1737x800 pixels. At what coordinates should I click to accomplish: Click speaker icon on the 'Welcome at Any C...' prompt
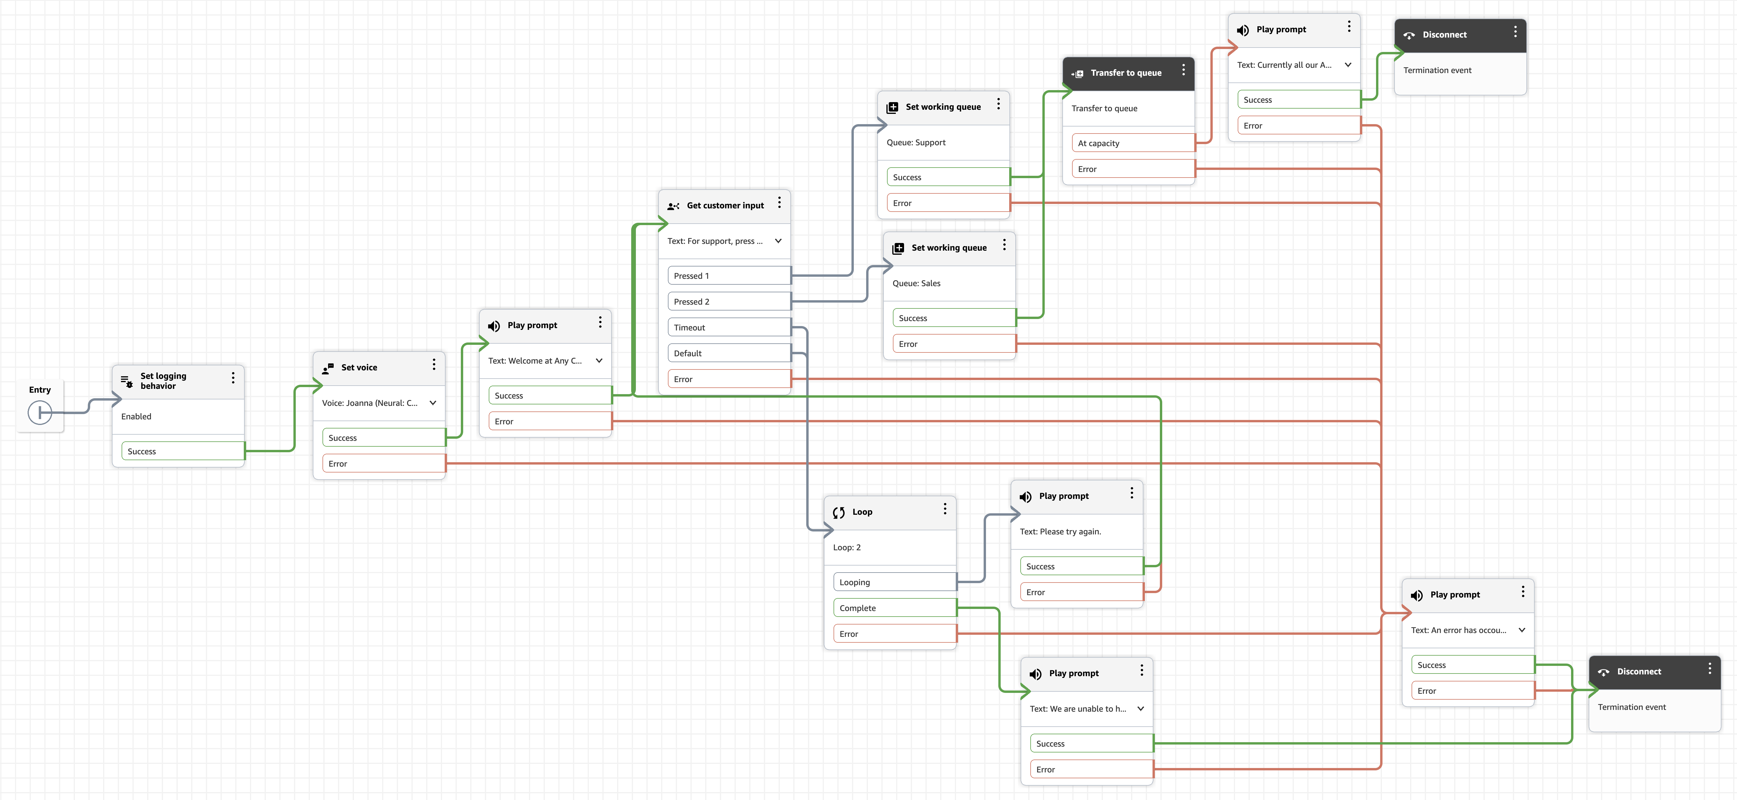click(494, 326)
